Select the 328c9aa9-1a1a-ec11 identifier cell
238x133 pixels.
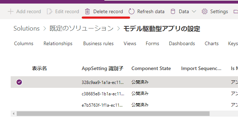coord(103,82)
